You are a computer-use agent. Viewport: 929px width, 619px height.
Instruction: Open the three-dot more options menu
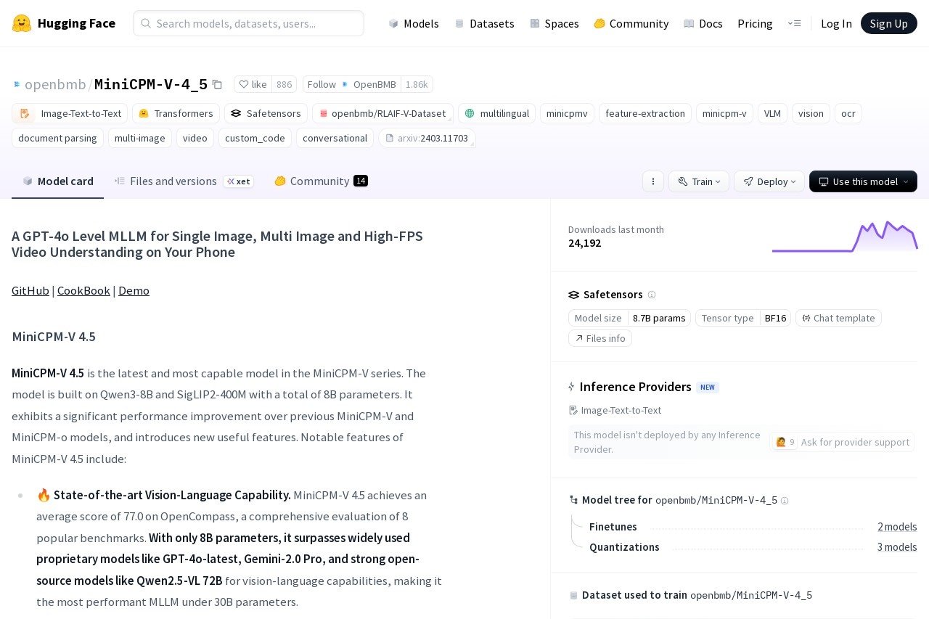coord(652,181)
